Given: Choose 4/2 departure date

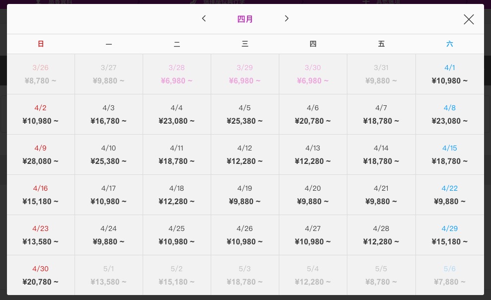Looking at the screenshot, I should coord(41,115).
